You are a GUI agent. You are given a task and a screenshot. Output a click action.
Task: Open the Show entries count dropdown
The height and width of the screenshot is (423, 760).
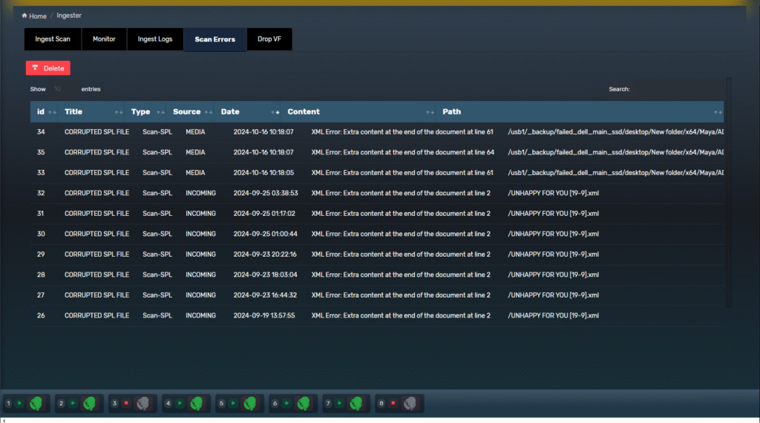(63, 89)
